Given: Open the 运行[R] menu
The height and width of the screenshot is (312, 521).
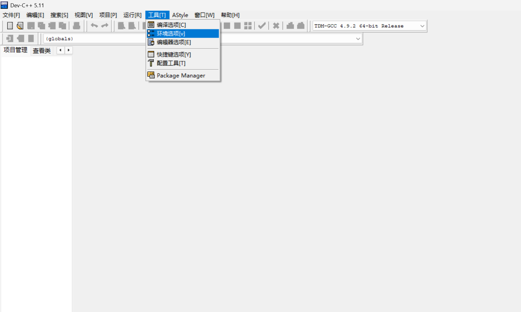Looking at the screenshot, I should coord(132,15).
